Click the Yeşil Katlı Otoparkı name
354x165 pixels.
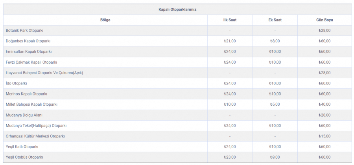[22, 147]
